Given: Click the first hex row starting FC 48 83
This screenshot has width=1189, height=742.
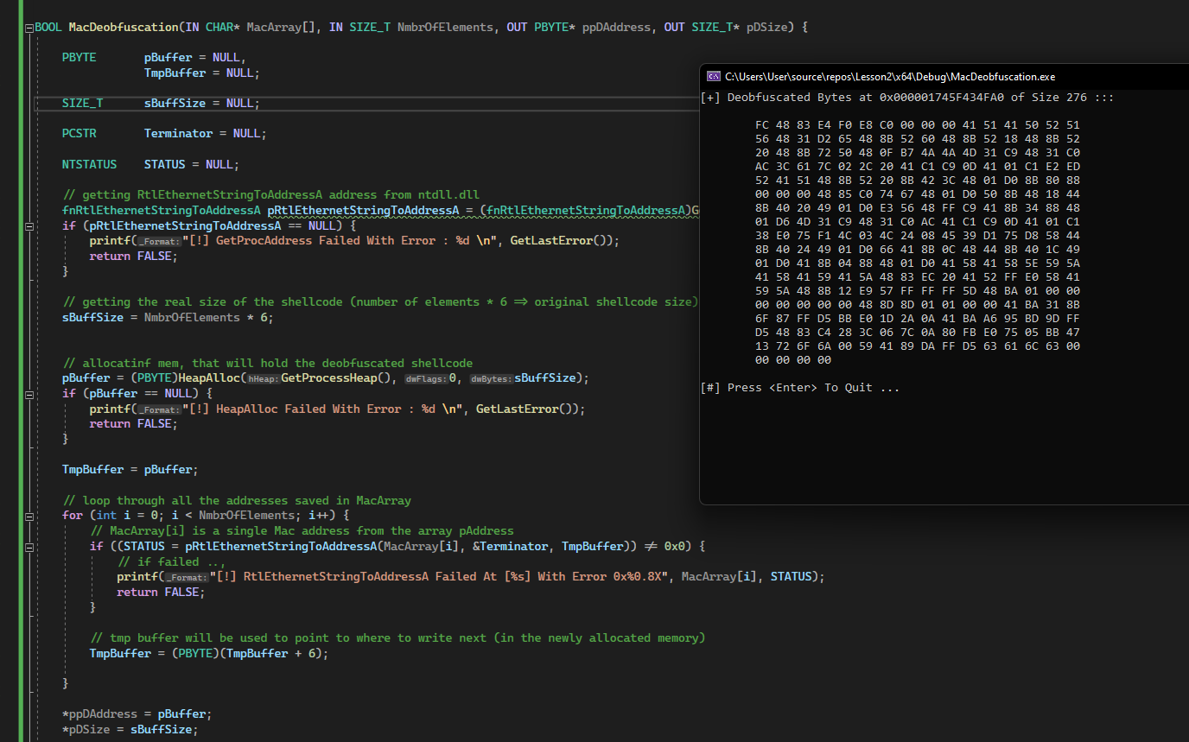Looking at the screenshot, I should point(918,125).
